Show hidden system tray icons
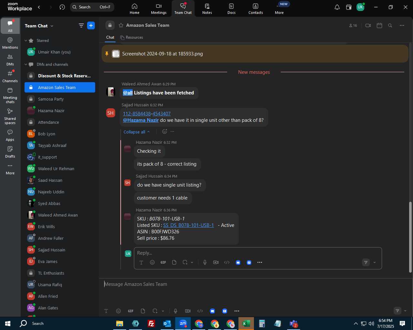 (x=356, y=324)
